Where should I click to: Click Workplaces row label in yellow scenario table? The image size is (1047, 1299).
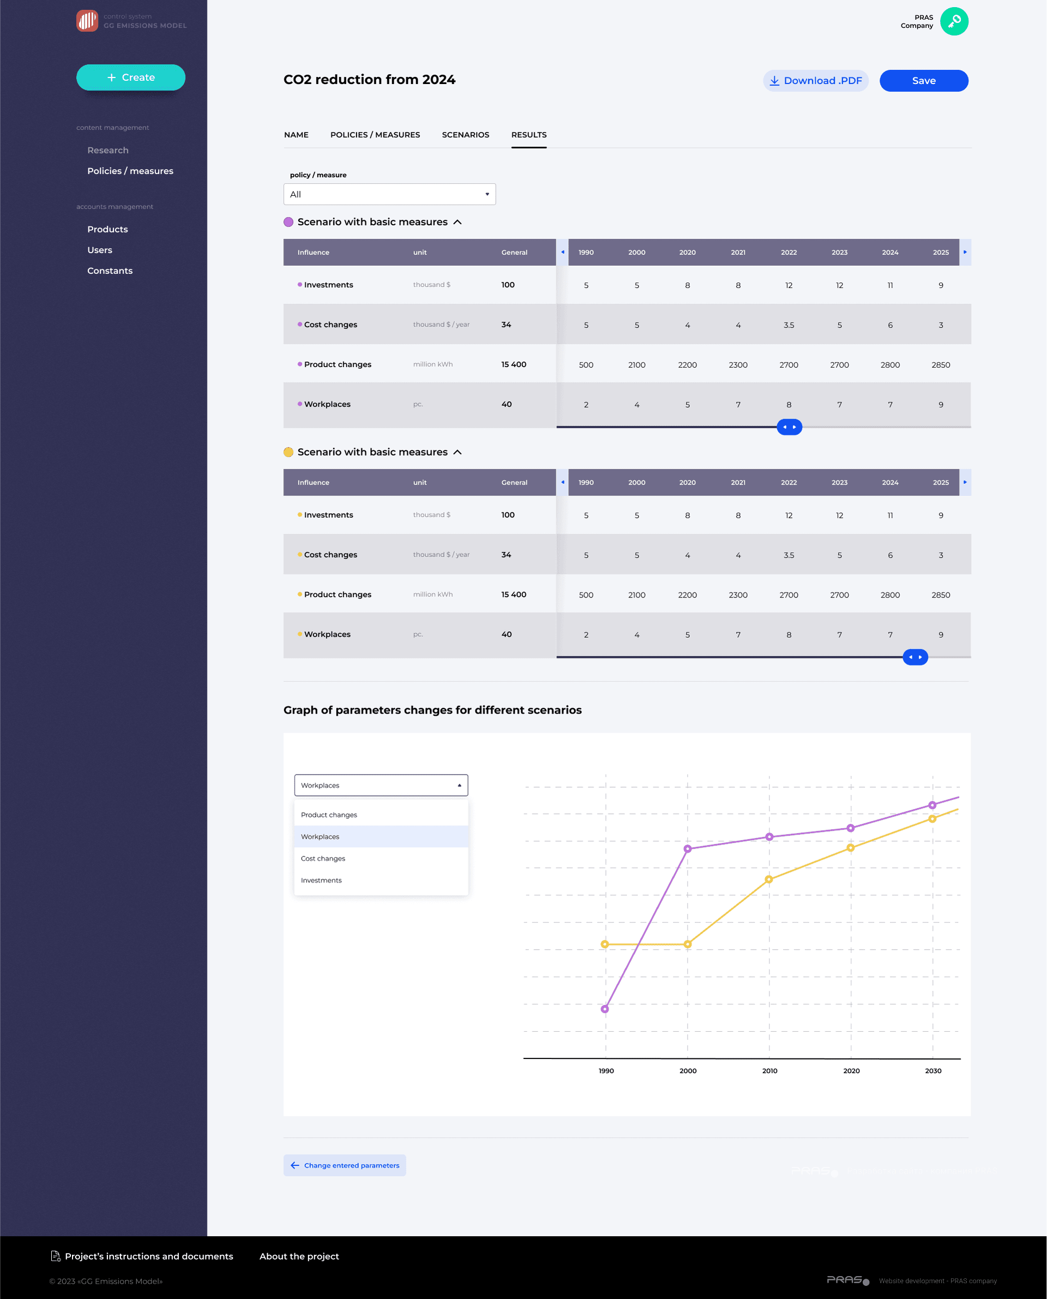pyautogui.click(x=327, y=634)
